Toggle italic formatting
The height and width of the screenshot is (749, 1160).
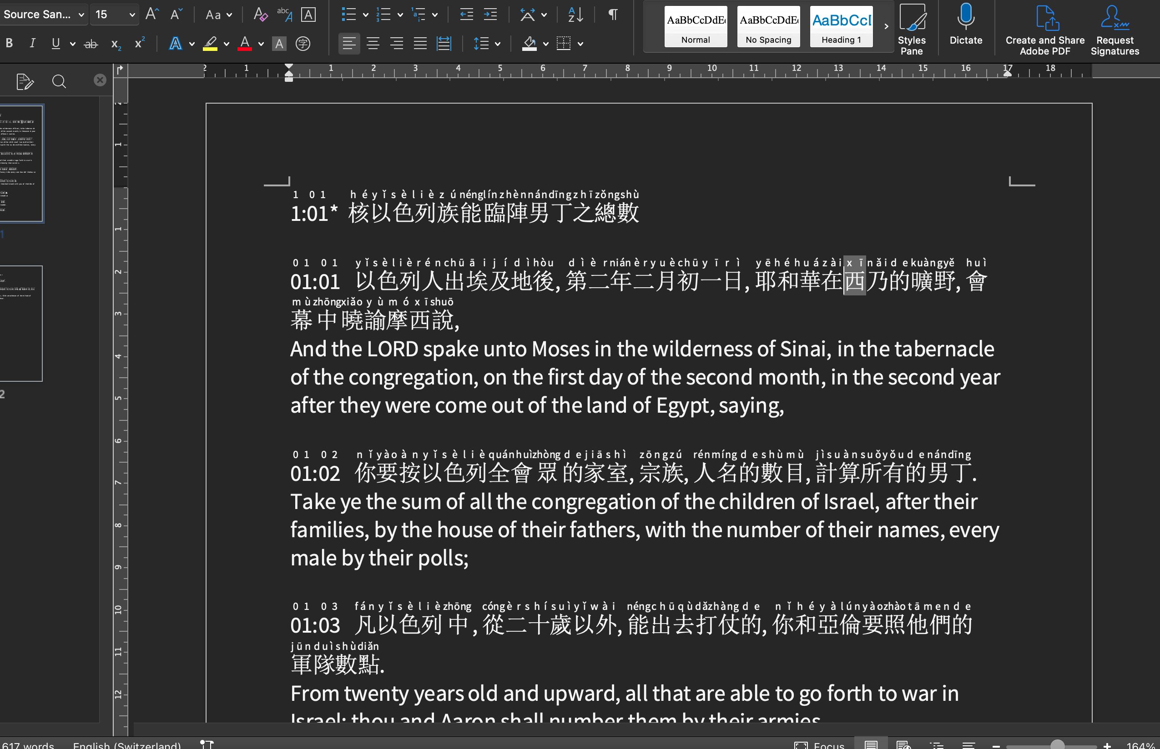32,43
